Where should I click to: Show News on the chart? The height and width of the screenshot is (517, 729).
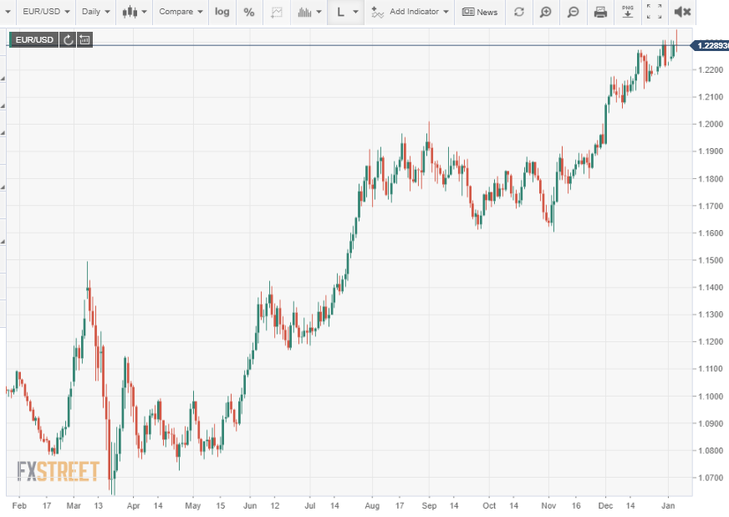480,12
